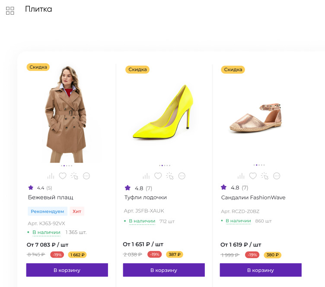The image size is (325, 287).
Task: Open quick-buy click icon for beige coat
Action: 75,176
